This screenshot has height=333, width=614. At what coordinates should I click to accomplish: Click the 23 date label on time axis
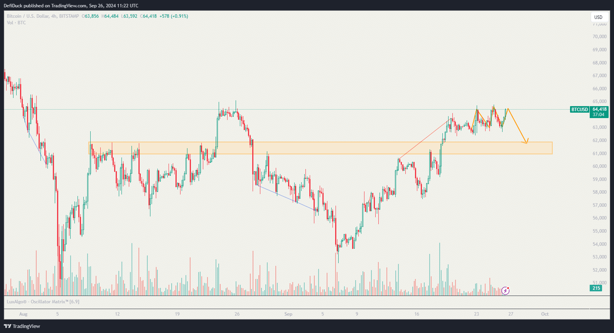476,314
